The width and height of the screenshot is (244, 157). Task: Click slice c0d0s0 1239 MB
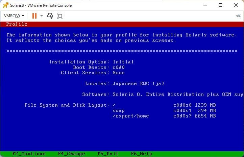point(195,105)
